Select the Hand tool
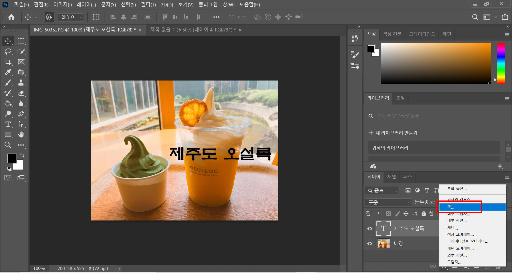Screen dimensions: 512x273 [21, 135]
